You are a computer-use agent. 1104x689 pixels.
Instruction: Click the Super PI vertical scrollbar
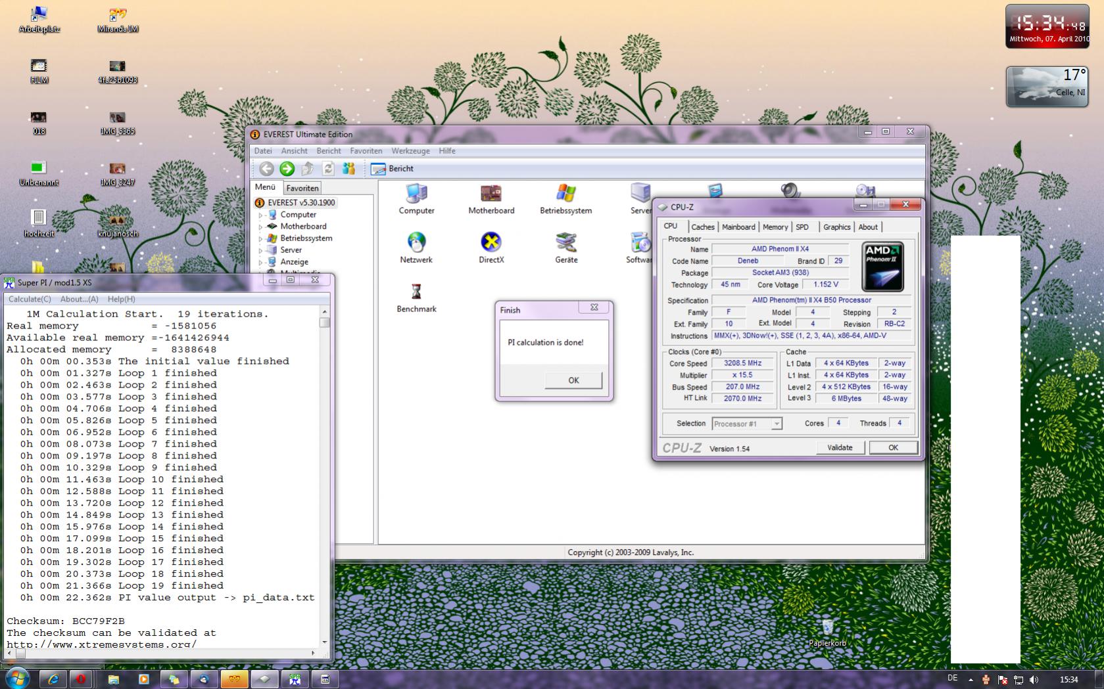(x=325, y=478)
